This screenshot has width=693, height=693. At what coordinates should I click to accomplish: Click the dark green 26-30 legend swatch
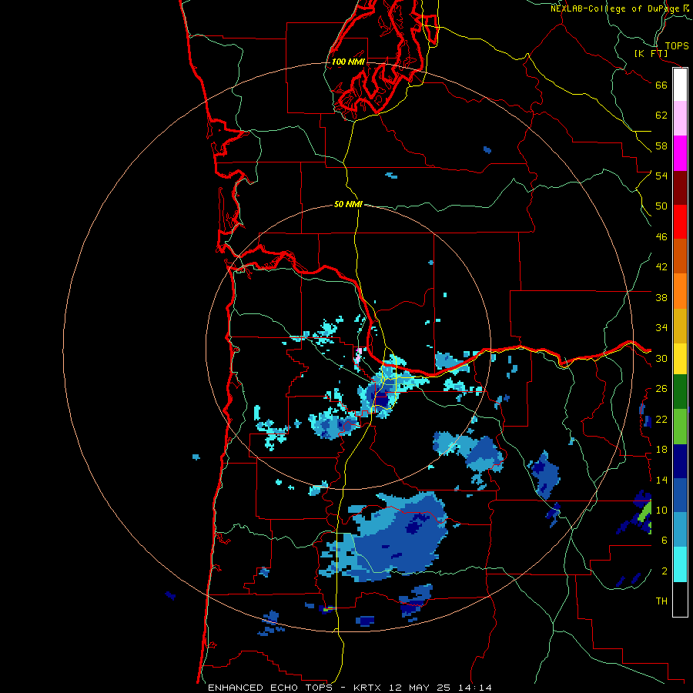click(680, 392)
